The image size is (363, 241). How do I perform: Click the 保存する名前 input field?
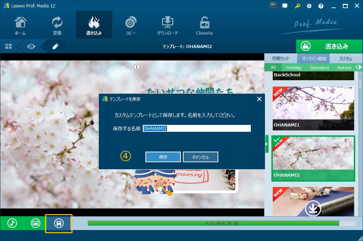pos(197,128)
